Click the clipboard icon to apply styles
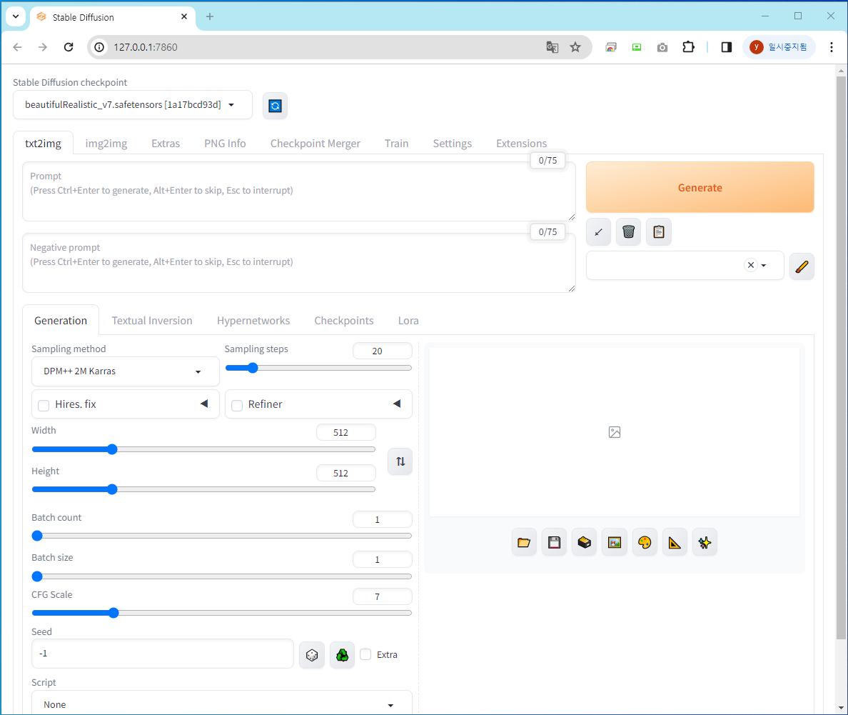The image size is (848, 715). pos(659,232)
